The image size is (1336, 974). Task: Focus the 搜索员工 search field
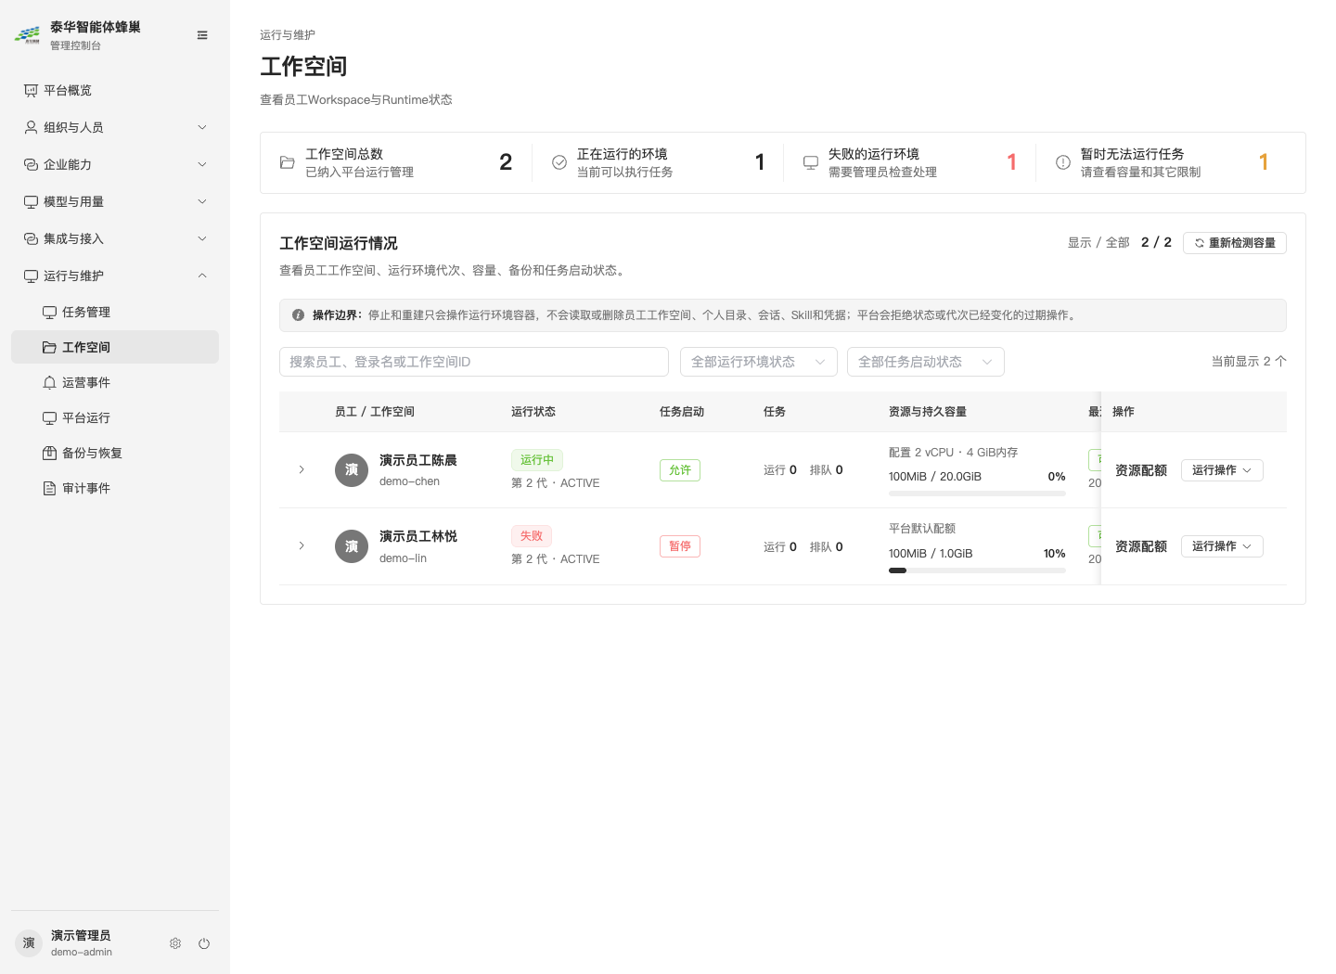point(474,362)
